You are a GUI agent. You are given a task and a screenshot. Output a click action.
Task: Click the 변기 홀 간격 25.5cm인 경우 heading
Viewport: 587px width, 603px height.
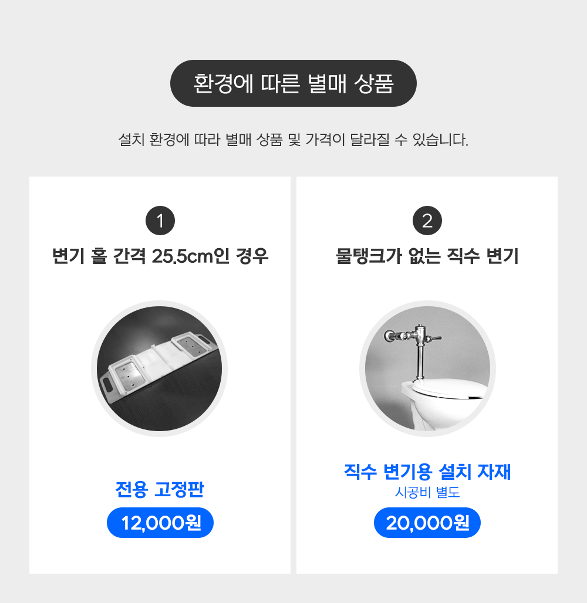[160, 256]
